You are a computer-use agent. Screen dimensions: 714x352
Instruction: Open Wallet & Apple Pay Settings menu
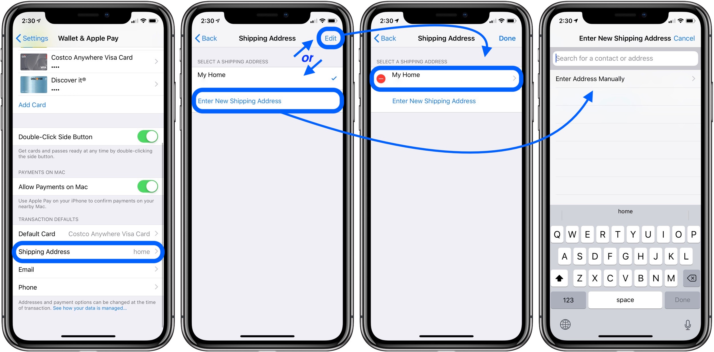89,38
